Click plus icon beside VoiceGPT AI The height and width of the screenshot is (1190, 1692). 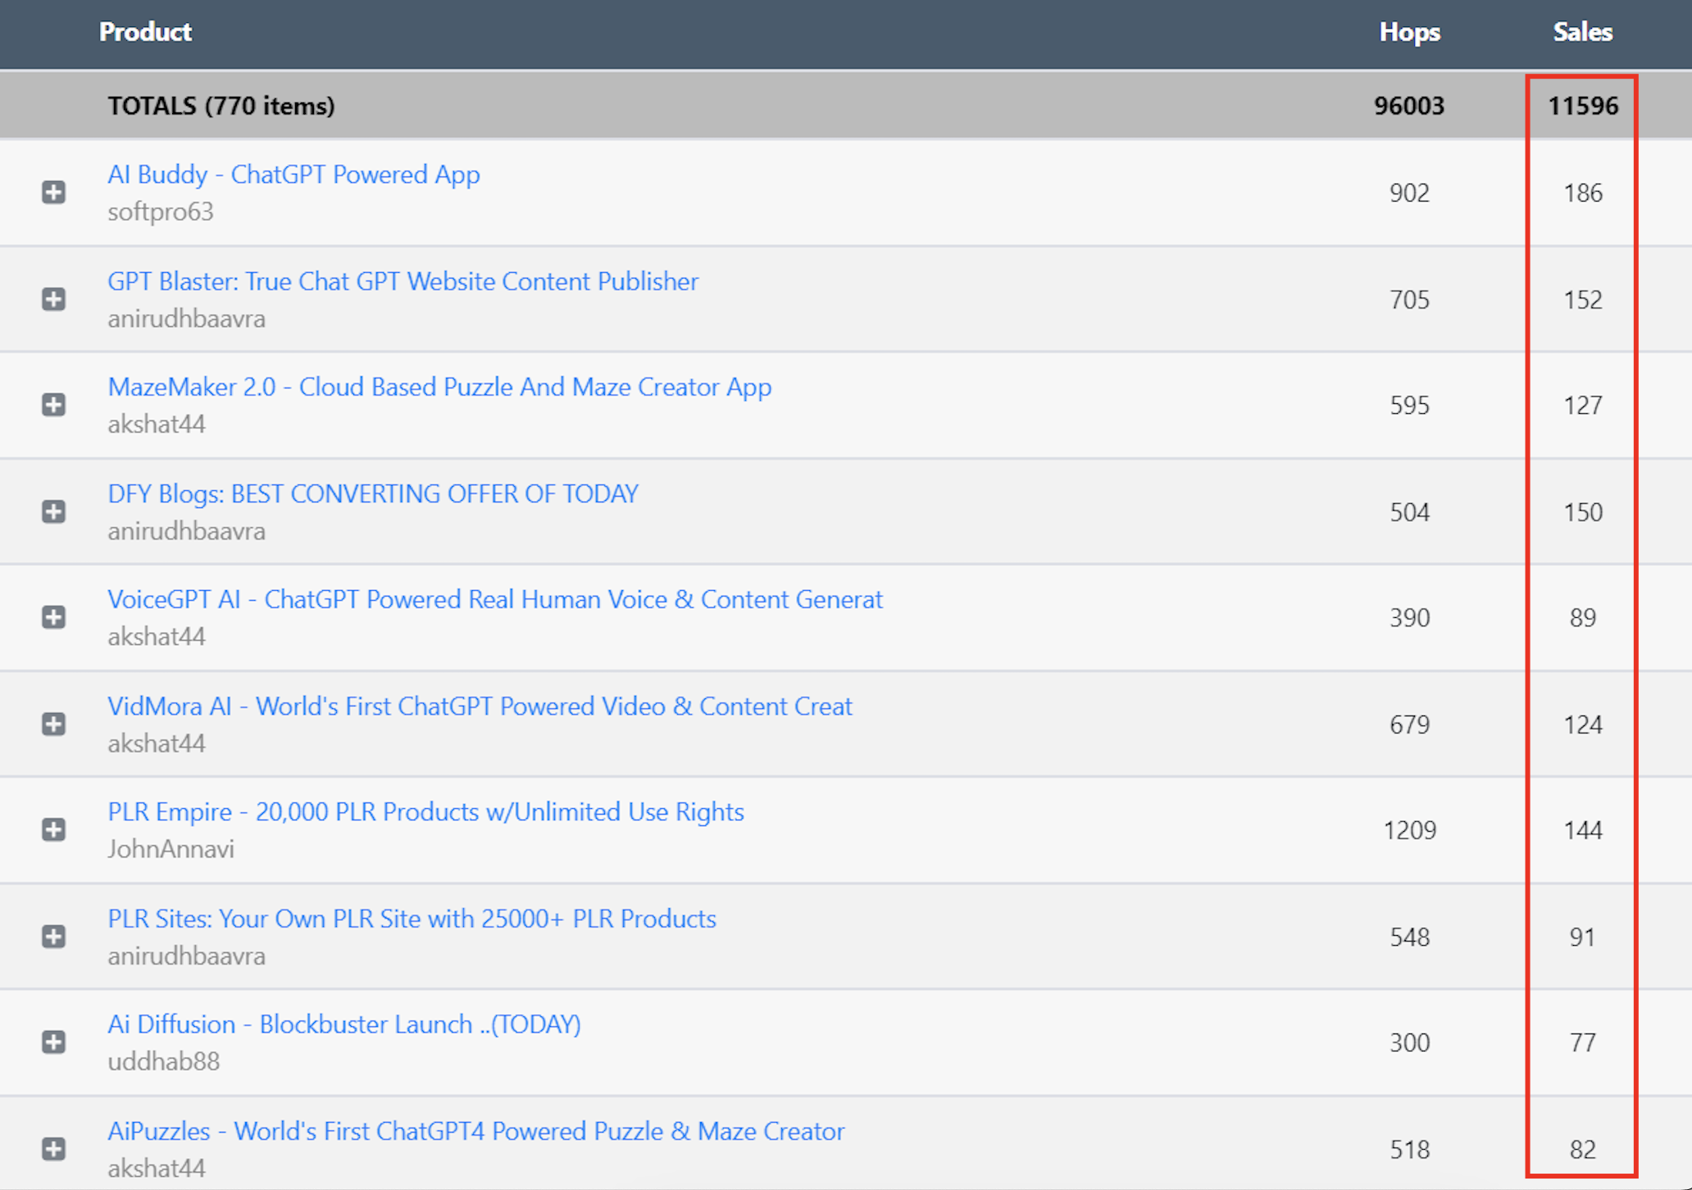[54, 617]
